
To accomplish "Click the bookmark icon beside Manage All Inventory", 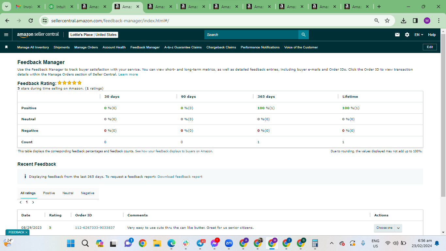I will [x=6, y=47].
